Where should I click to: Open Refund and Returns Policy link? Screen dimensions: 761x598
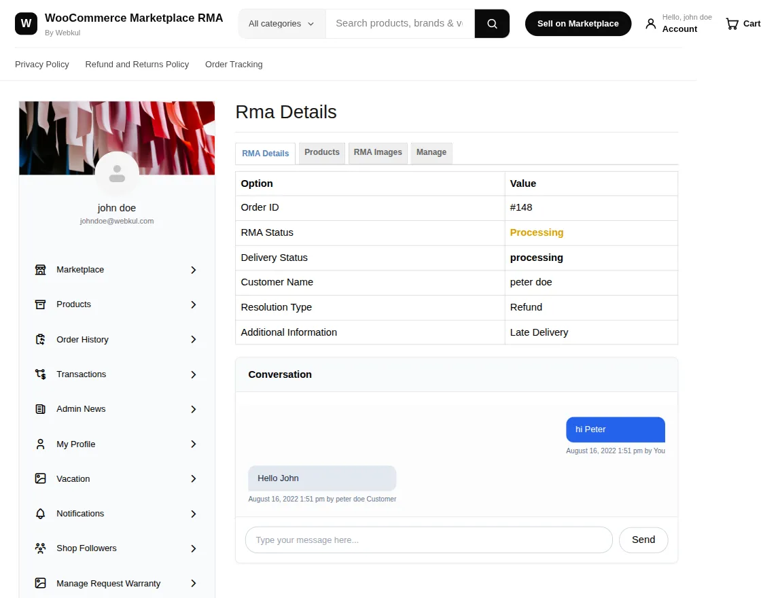(137, 64)
